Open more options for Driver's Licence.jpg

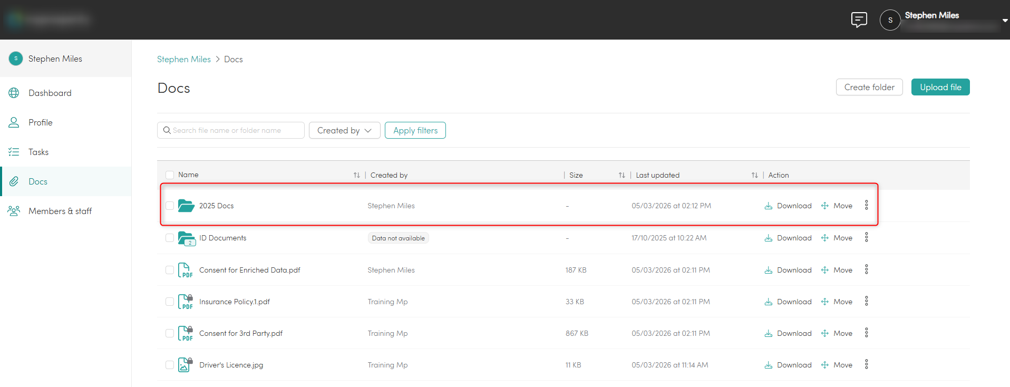point(866,364)
